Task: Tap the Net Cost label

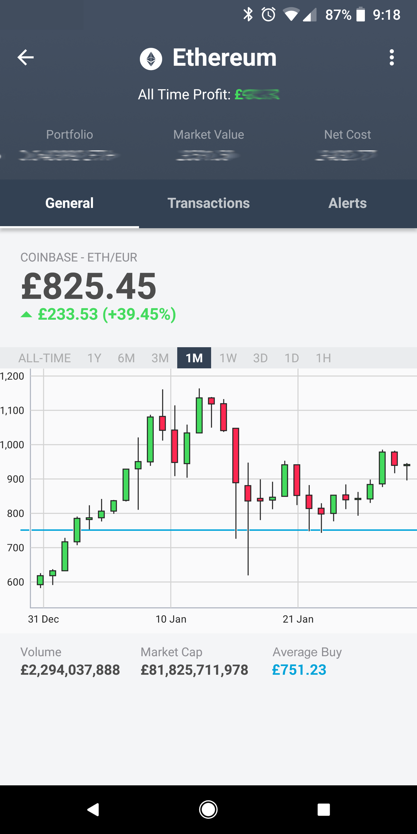Action: click(x=348, y=134)
